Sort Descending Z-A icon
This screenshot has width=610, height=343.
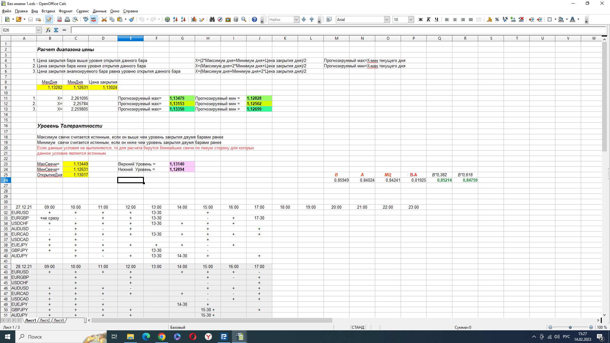[x=183, y=20]
